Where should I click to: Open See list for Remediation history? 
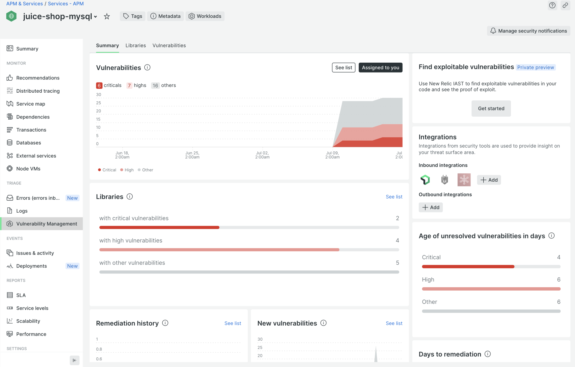coord(233,323)
